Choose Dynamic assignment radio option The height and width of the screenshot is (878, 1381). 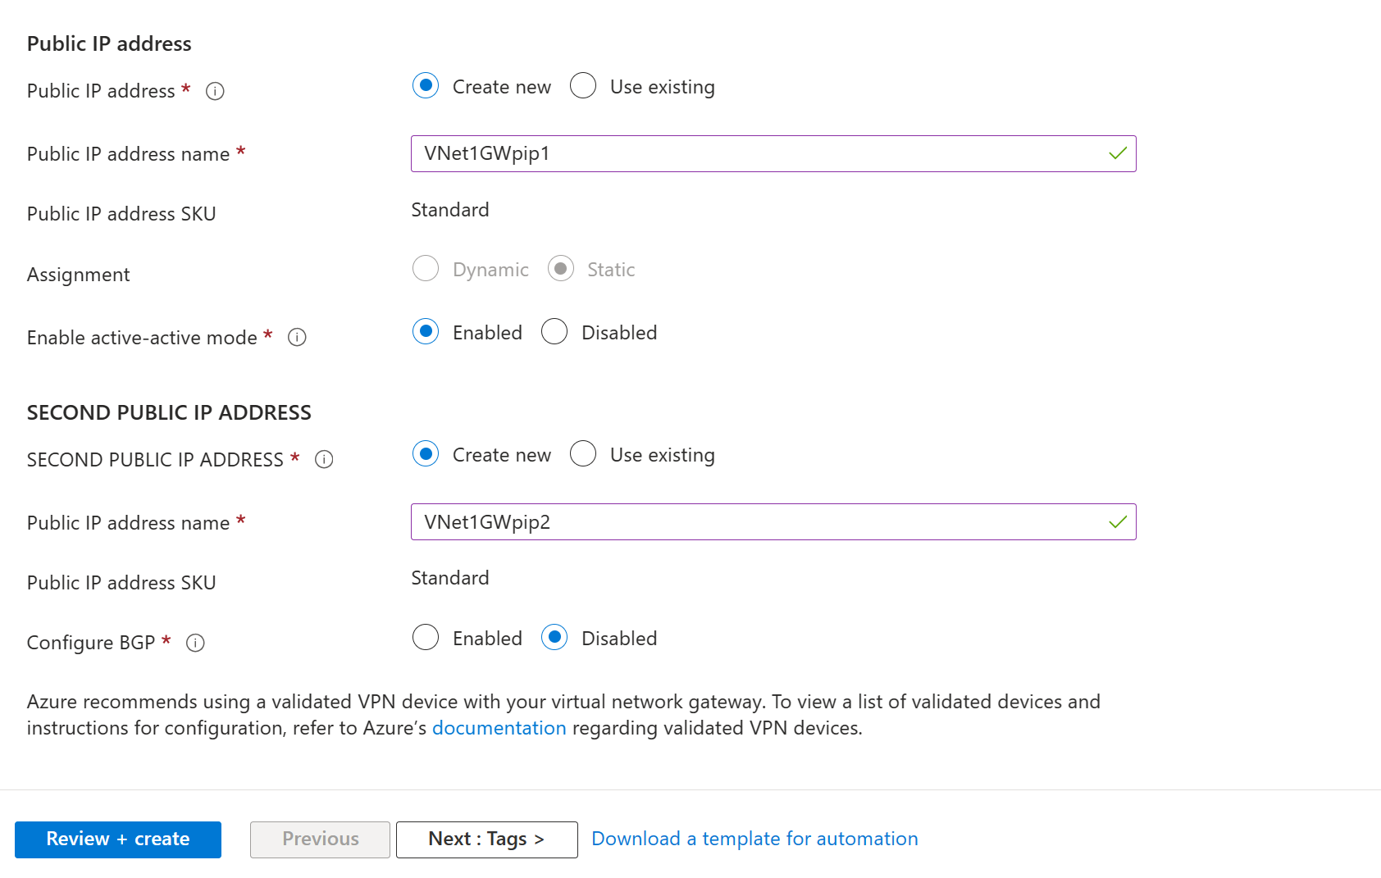click(426, 268)
